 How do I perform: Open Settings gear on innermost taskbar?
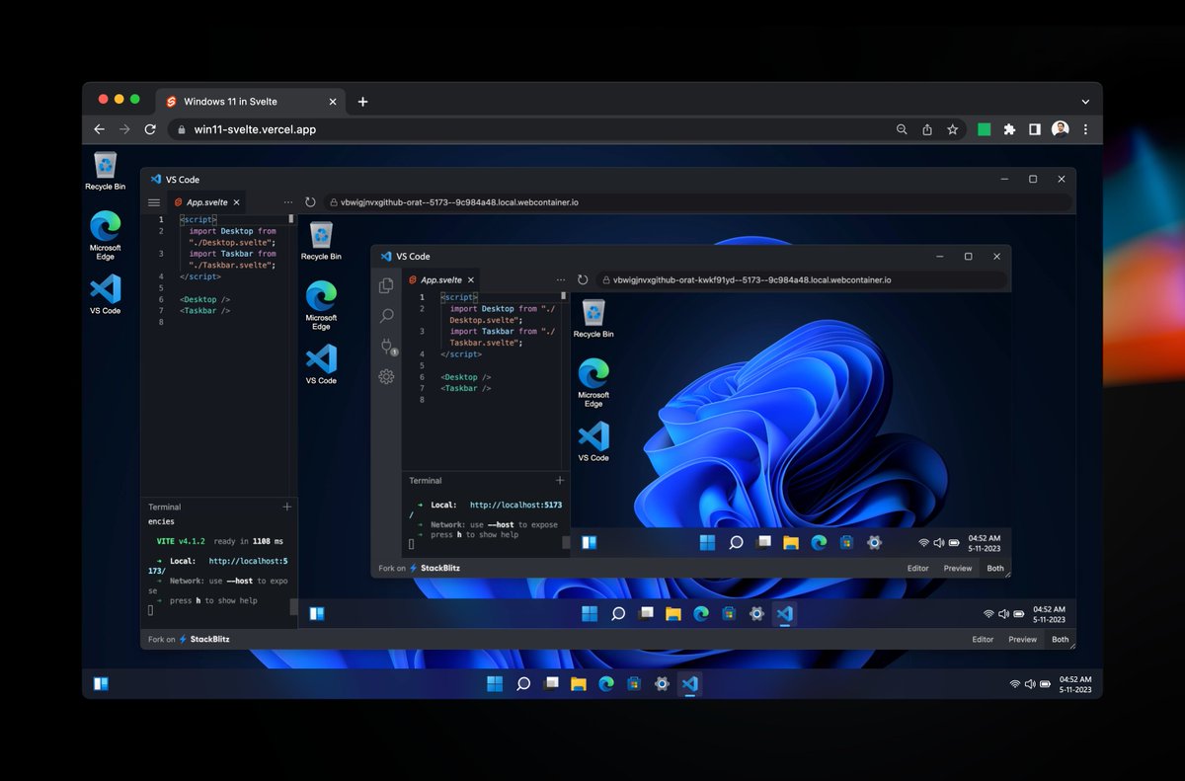coord(874,542)
